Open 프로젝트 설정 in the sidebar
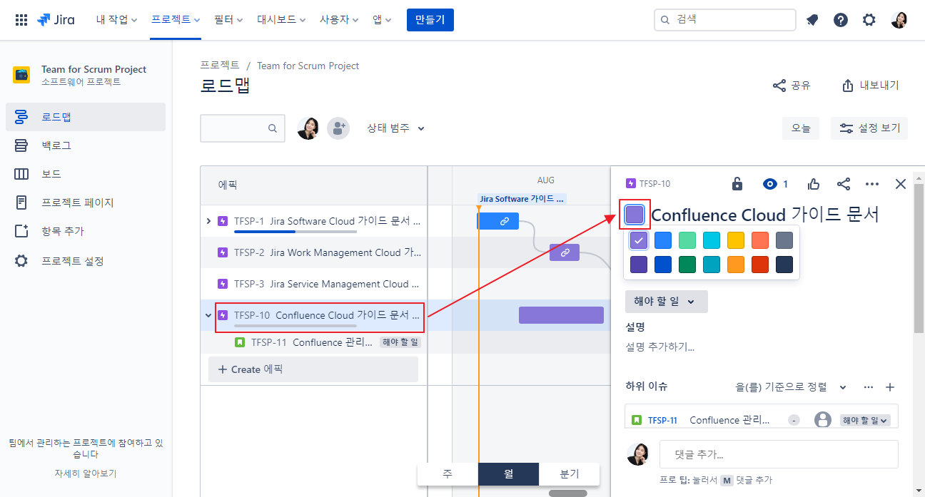Viewport: 925px width, 497px height. click(x=86, y=261)
